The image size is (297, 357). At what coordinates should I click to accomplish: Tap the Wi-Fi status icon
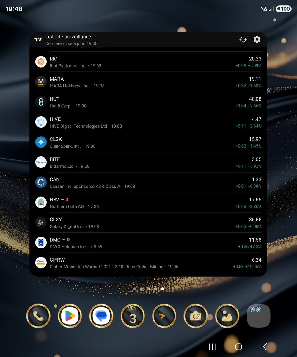point(264,9)
